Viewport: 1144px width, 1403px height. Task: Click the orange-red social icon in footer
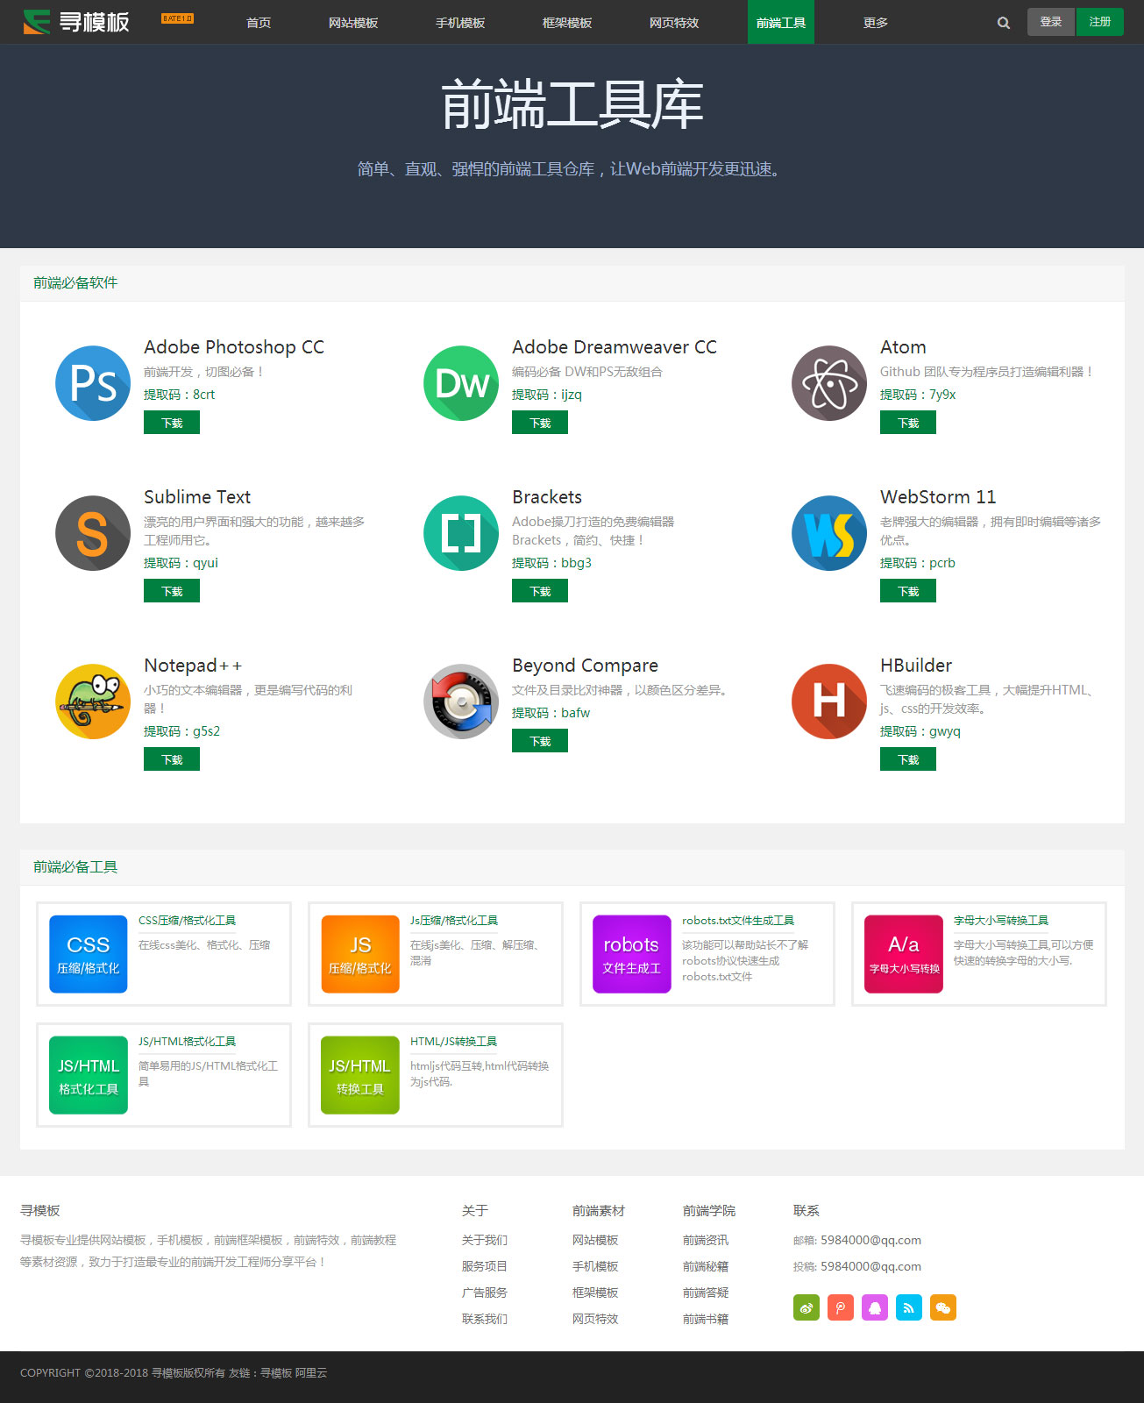click(x=841, y=1307)
